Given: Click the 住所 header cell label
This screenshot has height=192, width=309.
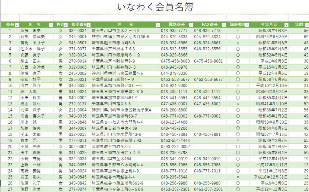Looking at the screenshot, I should click(126, 25).
